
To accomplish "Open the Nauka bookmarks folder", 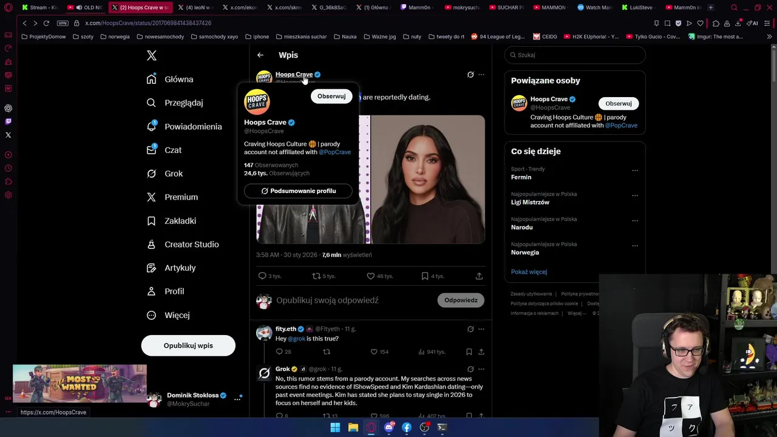I will click(345, 36).
